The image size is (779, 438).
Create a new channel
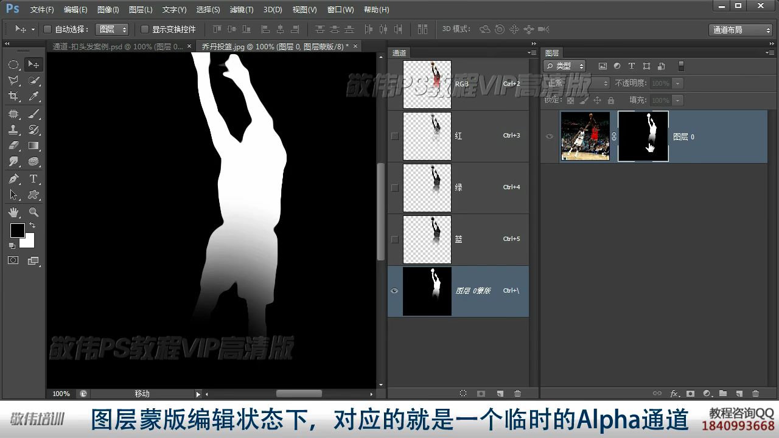click(500, 394)
